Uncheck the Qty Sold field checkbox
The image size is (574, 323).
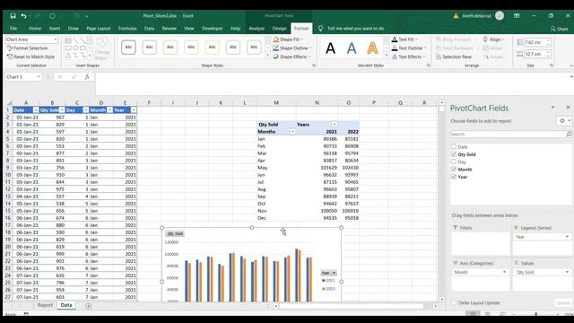coord(454,154)
